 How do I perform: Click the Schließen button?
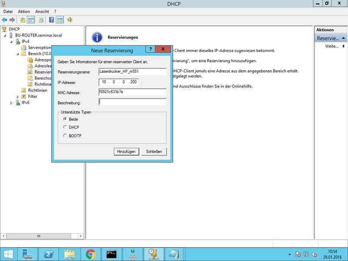[154, 151]
